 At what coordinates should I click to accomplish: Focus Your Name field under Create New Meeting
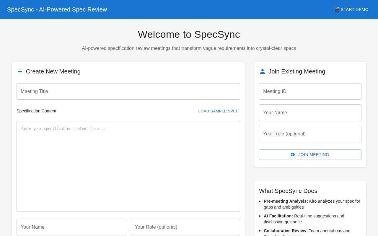71,227
